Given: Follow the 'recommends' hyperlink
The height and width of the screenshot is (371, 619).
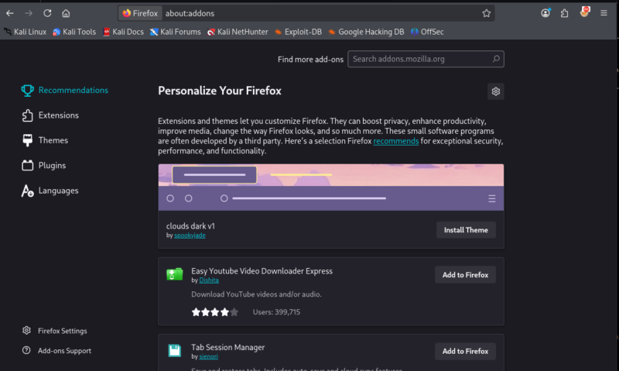Looking at the screenshot, I should (x=396, y=141).
